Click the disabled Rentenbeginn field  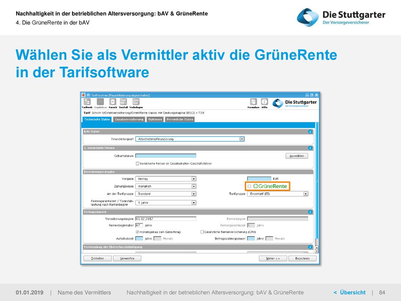(278, 219)
